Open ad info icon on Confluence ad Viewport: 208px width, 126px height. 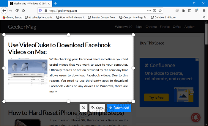(x=197, y=59)
